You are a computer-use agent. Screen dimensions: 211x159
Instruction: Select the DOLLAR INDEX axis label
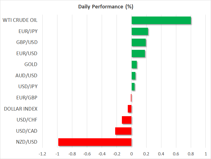[21, 109]
